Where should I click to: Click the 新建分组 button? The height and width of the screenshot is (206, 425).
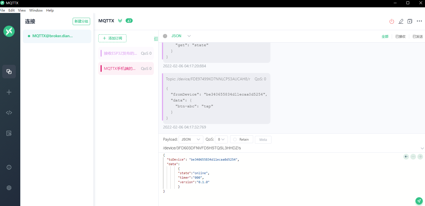(x=81, y=21)
